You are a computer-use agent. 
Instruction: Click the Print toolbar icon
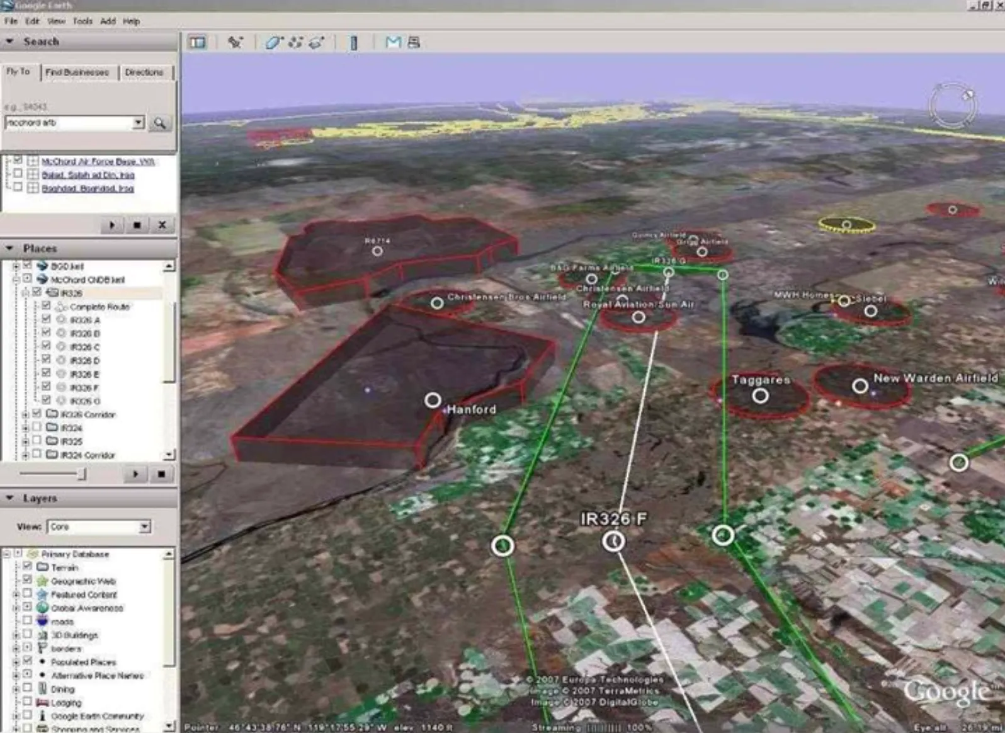(x=414, y=42)
